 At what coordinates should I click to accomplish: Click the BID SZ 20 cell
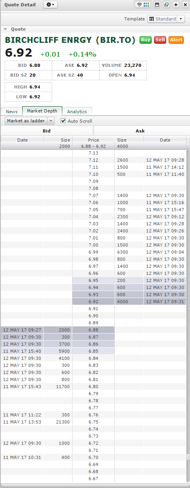click(x=29, y=75)
